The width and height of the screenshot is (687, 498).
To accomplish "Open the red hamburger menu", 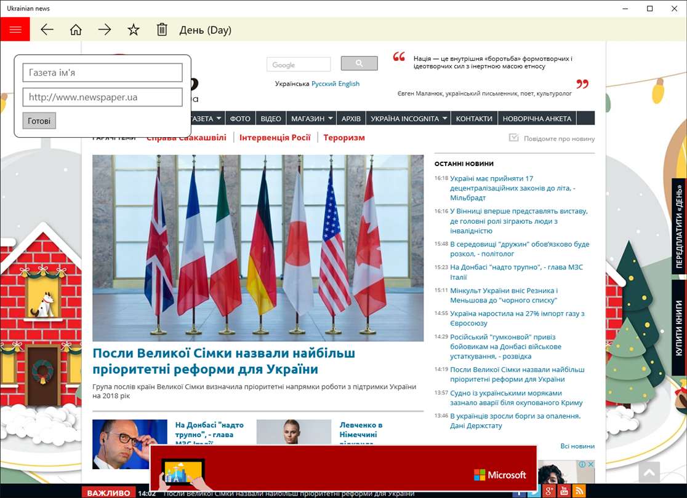I will [x=15, y=30].
